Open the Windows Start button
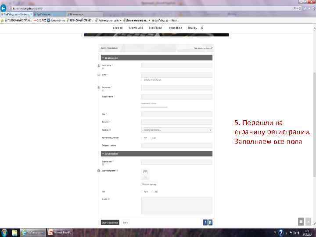 4,233
